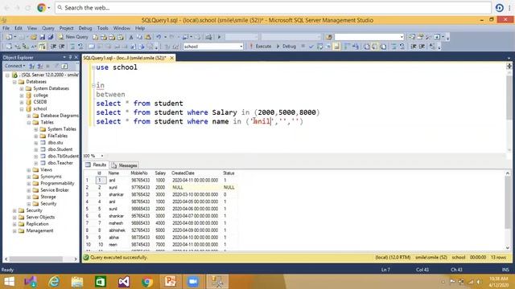
Task: Click the Search the web input field
Action: (273, 7)
